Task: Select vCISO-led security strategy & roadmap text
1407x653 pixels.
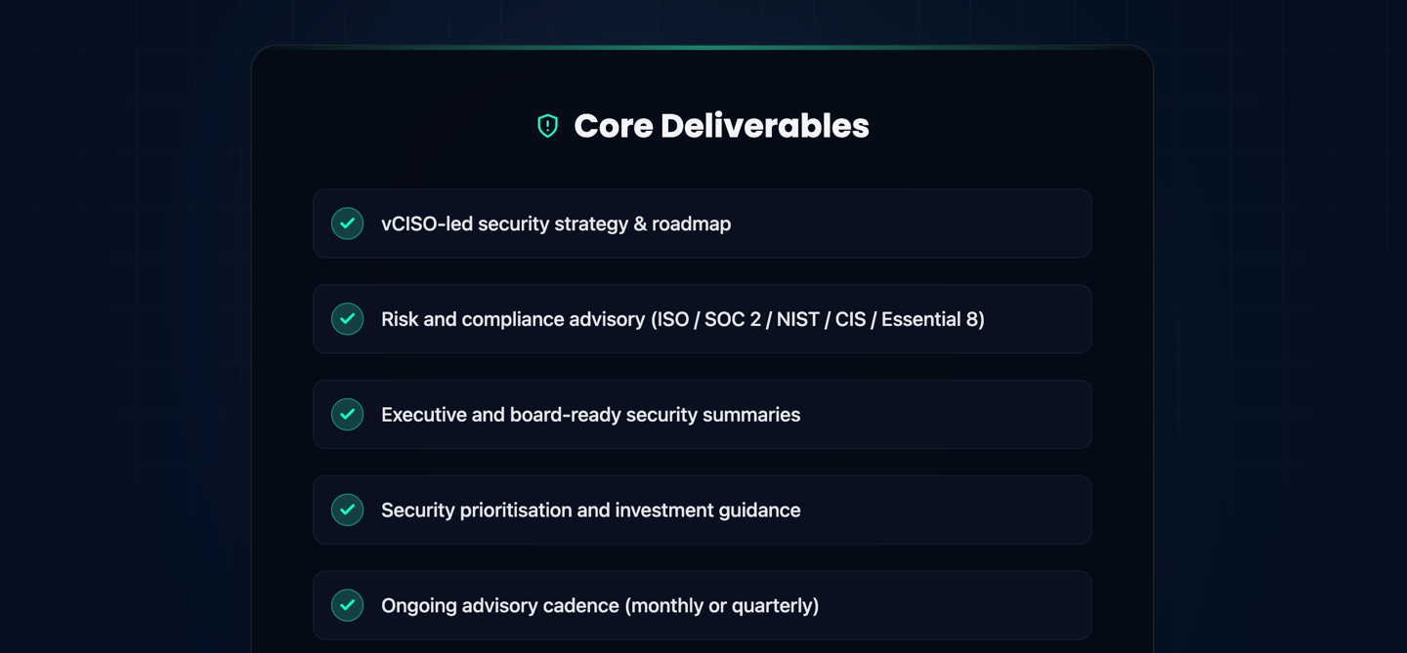Action: 555,224
